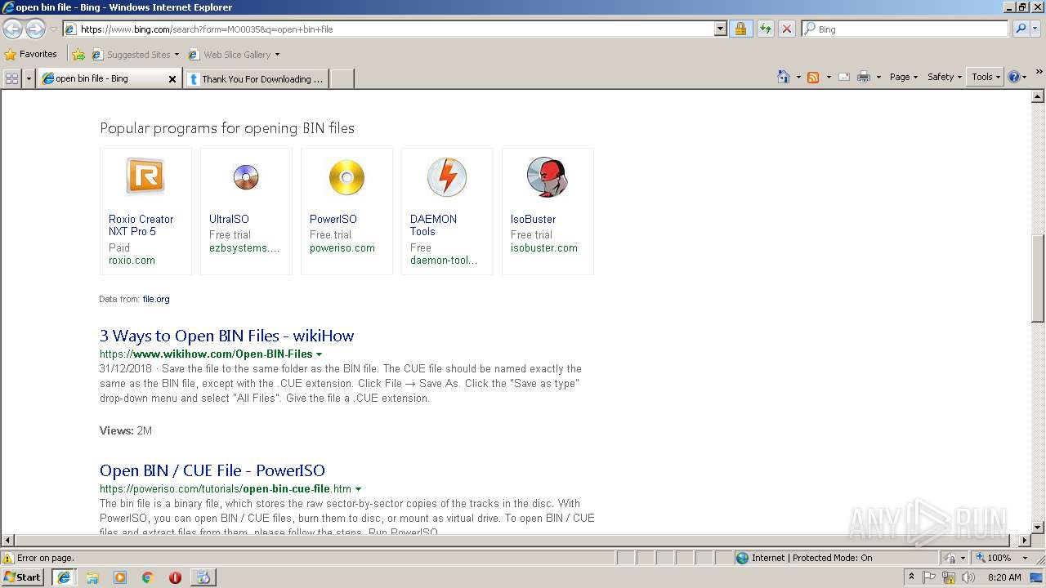The height and width of the screenshot is (588, 1046).
Task: Click the RSS Feeds icon
Action: coord(813,77)
